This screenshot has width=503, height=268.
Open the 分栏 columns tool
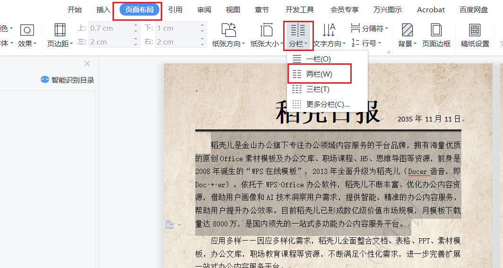pyautogui.click(x=298, y=35)
